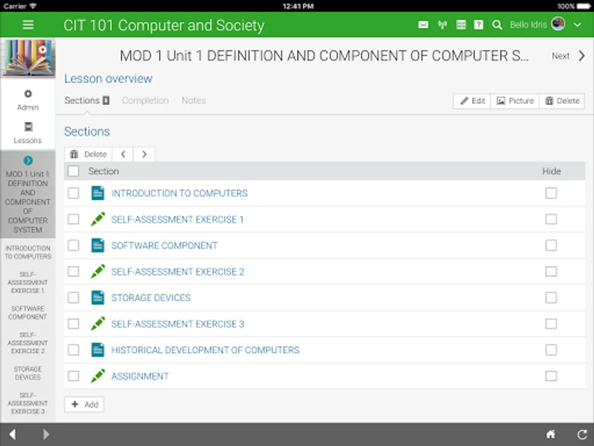The image size is (594, 446).
Task: Click the refresh icon in bottom bar
Action: [582, 435]
